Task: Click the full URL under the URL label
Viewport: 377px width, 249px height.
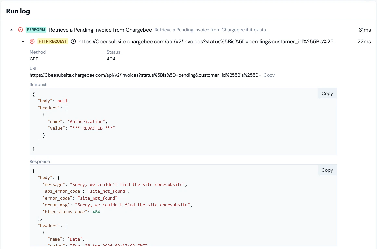Action: (145, 75)
